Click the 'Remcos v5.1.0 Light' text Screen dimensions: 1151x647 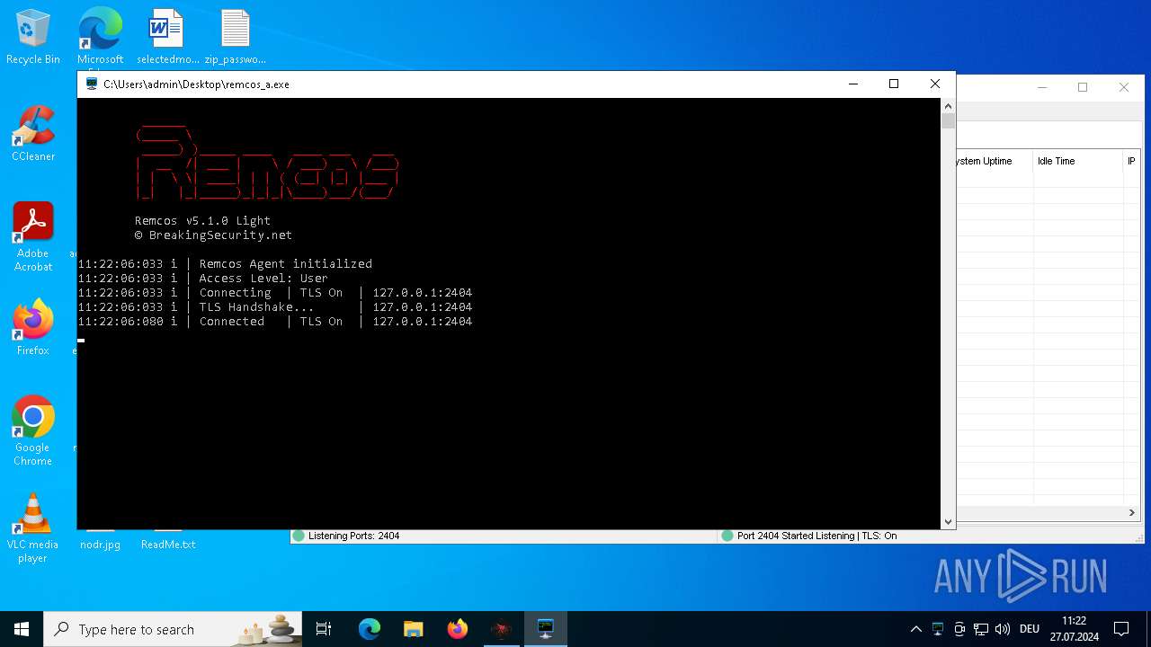pos(202,220)
